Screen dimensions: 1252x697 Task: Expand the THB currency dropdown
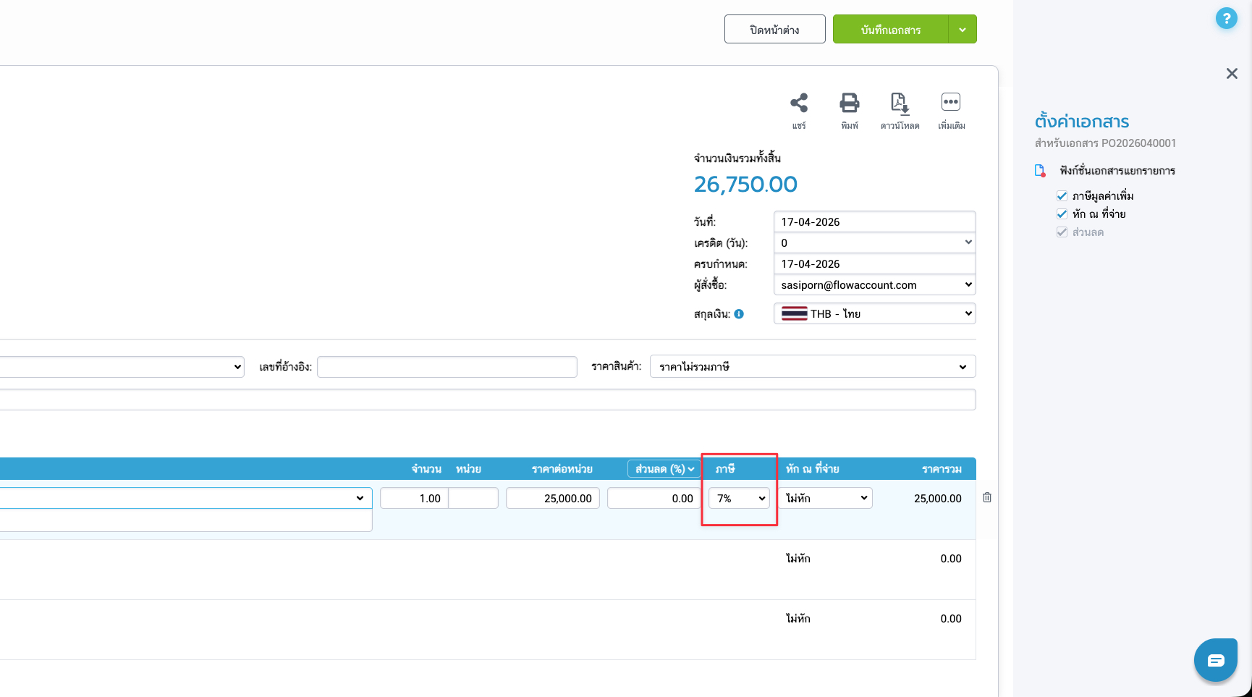coord(874,314)
